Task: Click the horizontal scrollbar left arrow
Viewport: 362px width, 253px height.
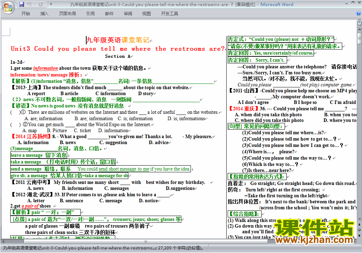Action: (2, 241)
